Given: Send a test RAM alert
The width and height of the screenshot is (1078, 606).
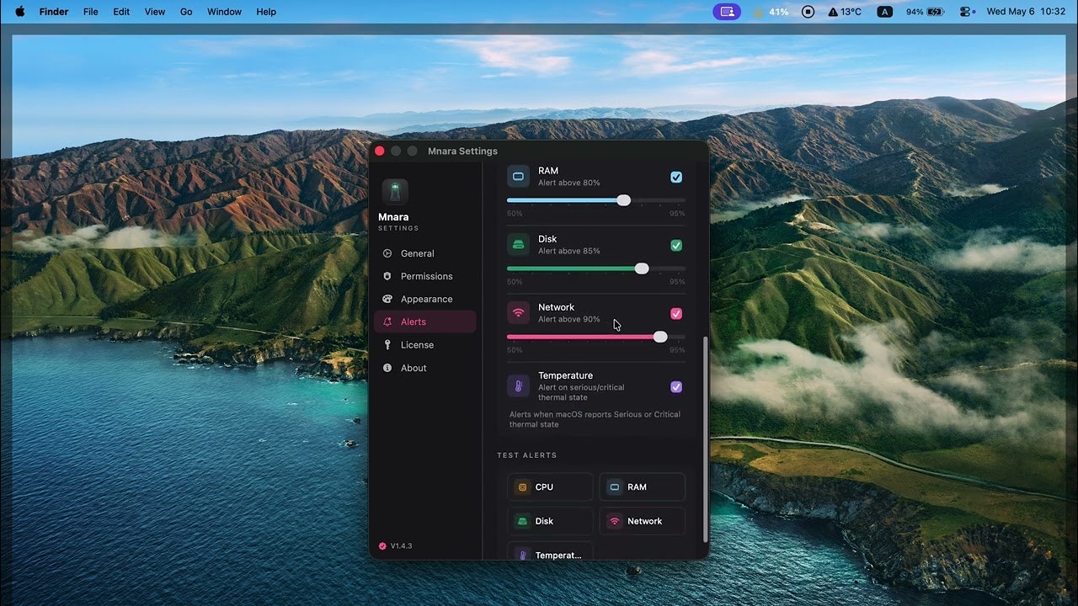Looking at the screenshot, I should coord(642,486).
